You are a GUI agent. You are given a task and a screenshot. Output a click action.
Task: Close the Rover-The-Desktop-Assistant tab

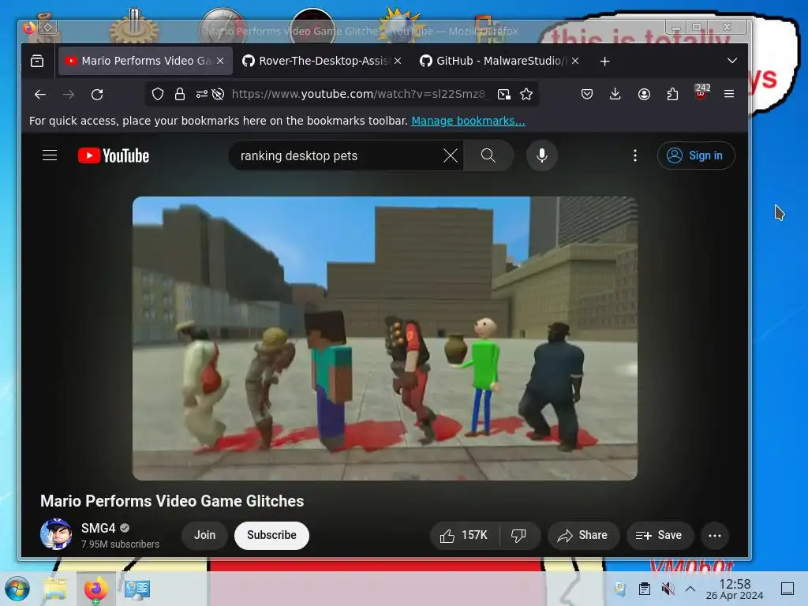398,61
